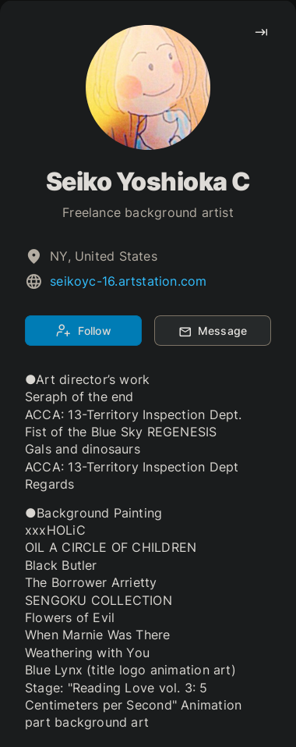This screenshot has width=296, height=747.
Task: Click the add-person icon in Follow
Action: 63,331
